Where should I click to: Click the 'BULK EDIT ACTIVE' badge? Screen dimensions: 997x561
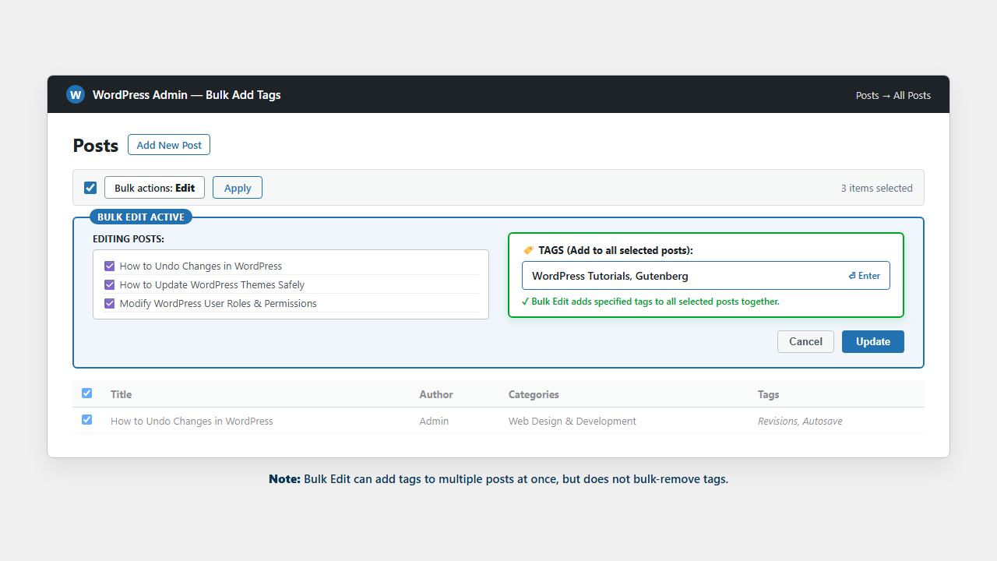[141, 217]
